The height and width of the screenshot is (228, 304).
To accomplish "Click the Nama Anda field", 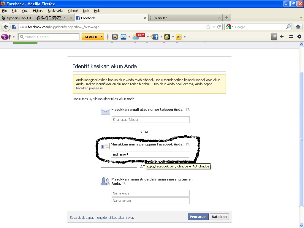I will point(151,193).
